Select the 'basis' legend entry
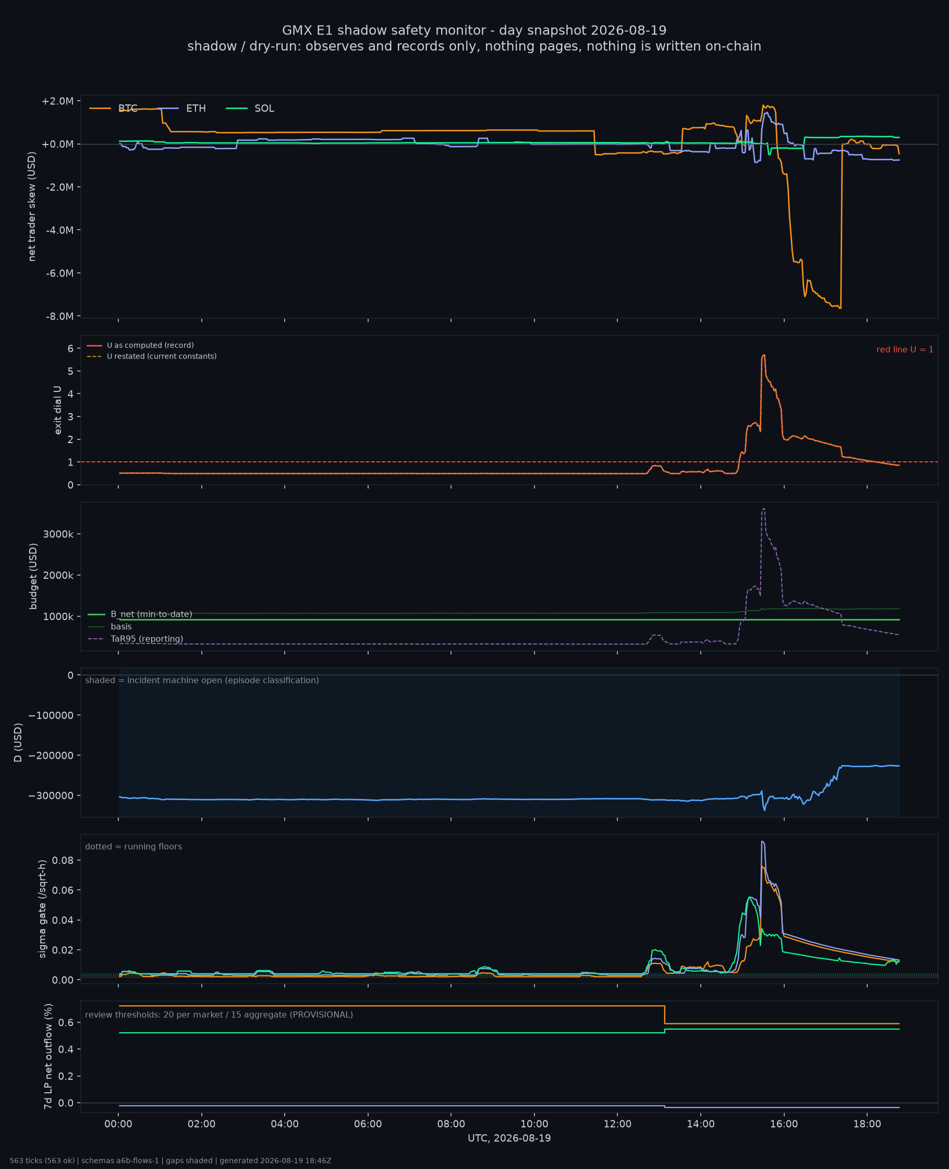The width and height of the screenshot is (949, 1169). 121,626
